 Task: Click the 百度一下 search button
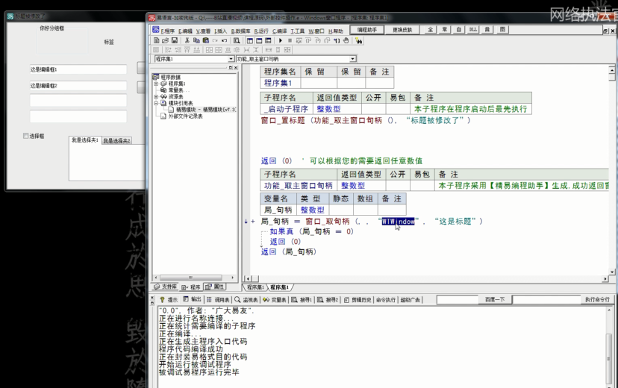(495, 299)
